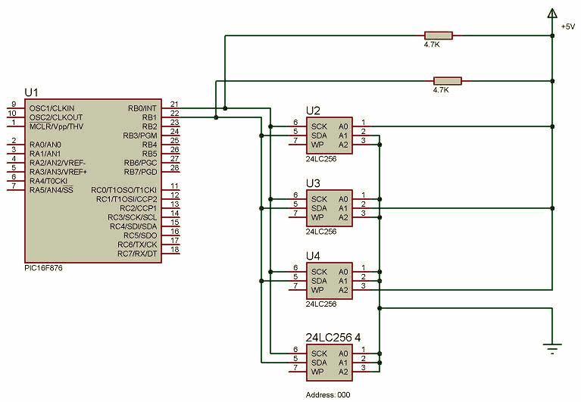The width and height of the screenshot is (581, 402).
Task: Click the OSC2/CLKOUT pin label
Action: click(56, 117)
